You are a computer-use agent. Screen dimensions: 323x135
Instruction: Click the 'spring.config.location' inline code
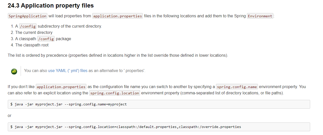click(x=115, y=93)
